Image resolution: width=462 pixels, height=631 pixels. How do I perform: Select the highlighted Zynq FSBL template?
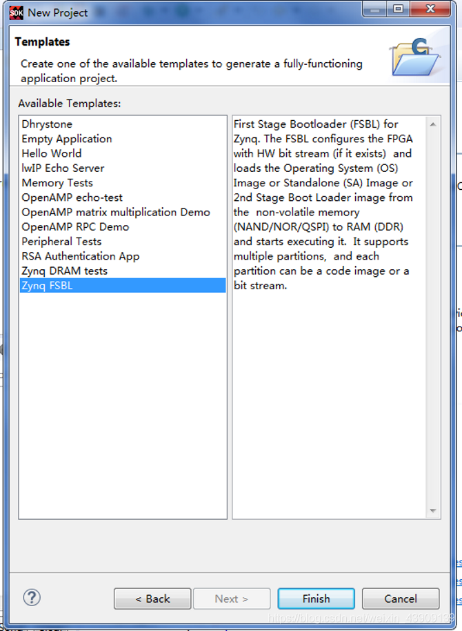click(x=123, y=285)
